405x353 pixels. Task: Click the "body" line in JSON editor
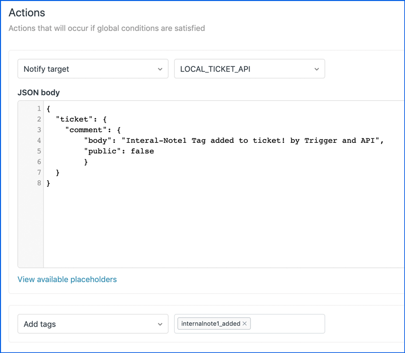coord(234,141)
